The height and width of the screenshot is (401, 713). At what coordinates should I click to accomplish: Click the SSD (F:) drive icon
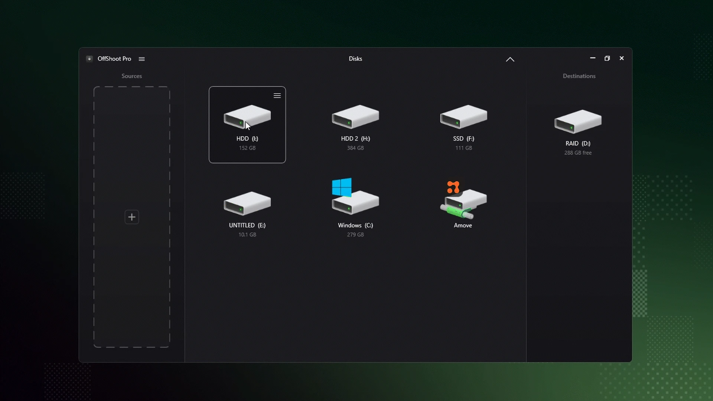[463, 117]
